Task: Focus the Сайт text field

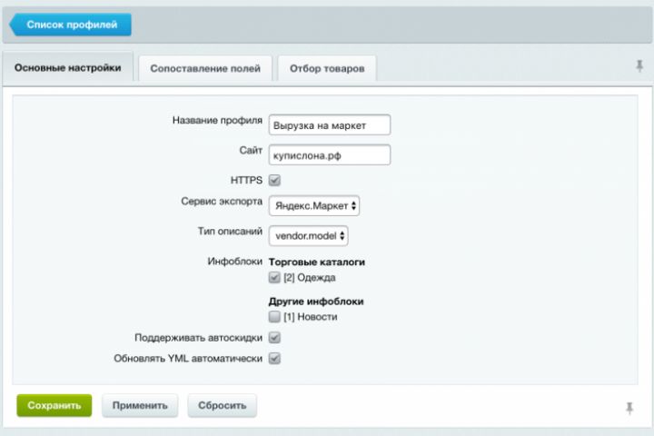Action: [x=329, y=154]
